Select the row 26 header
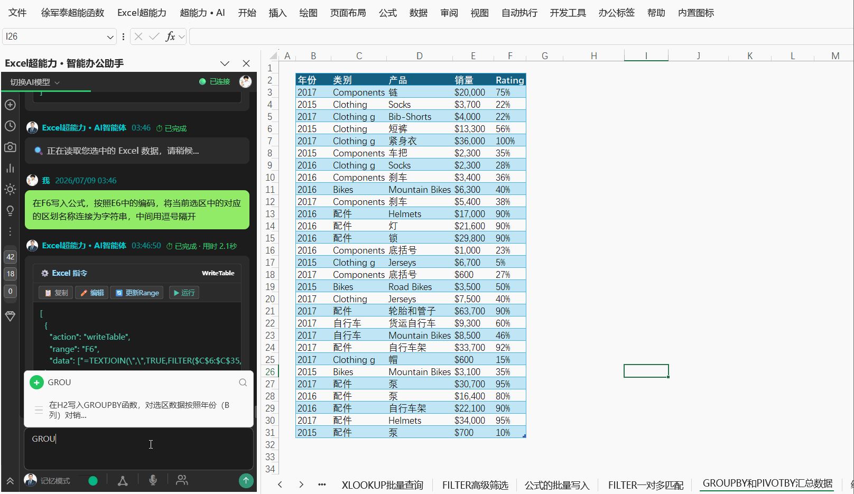This screenshot has width=854, height=494. [x=270, y=372]
